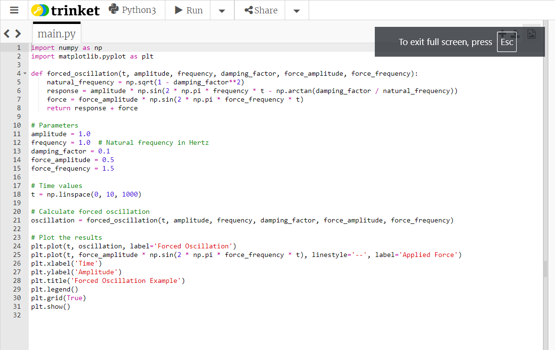
Task: Click the play triangle to run the code
Action: pos(179,10)
